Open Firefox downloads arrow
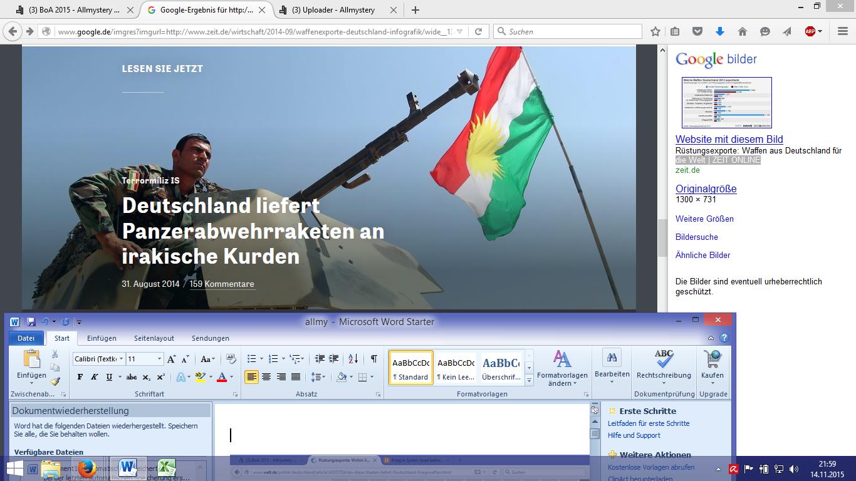Viewport: 856px width, 481px height. (720, 31)
